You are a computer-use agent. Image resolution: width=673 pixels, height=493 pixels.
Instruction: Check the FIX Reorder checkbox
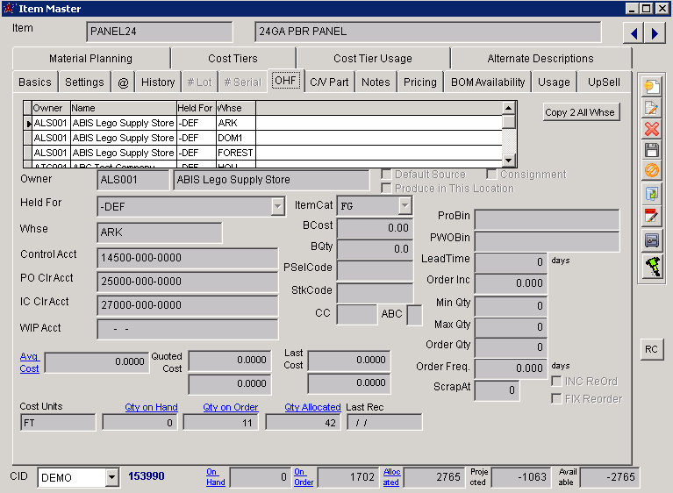click(x=556, y=399)
